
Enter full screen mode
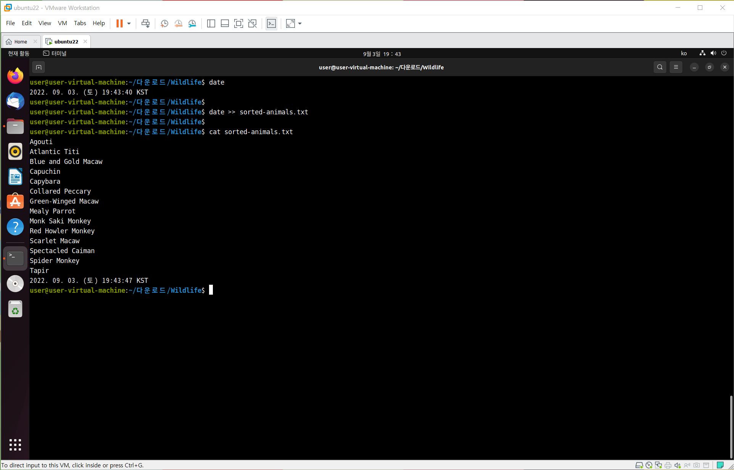(x=238, y=24)
